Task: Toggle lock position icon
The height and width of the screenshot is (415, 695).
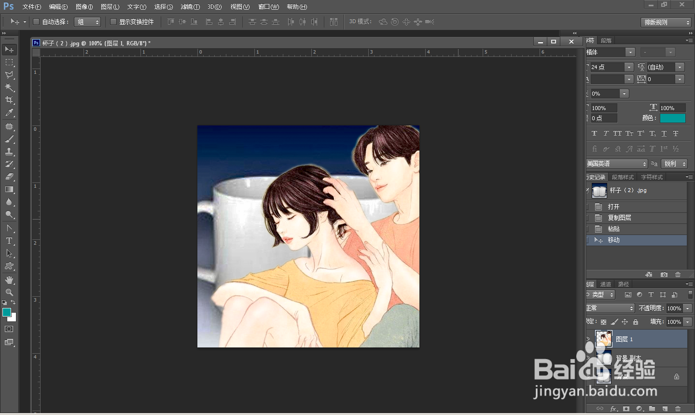Action: click(625, 322)
